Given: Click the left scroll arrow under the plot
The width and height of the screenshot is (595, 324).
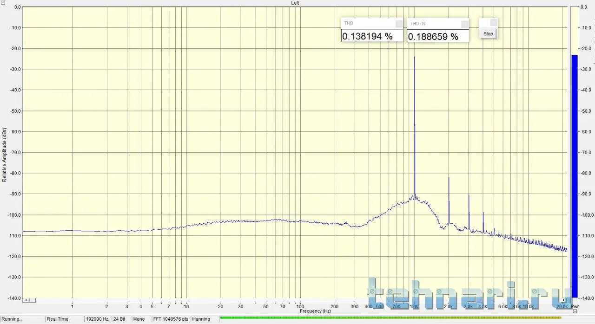Looking at the screenshot, I should click(26, 300).
